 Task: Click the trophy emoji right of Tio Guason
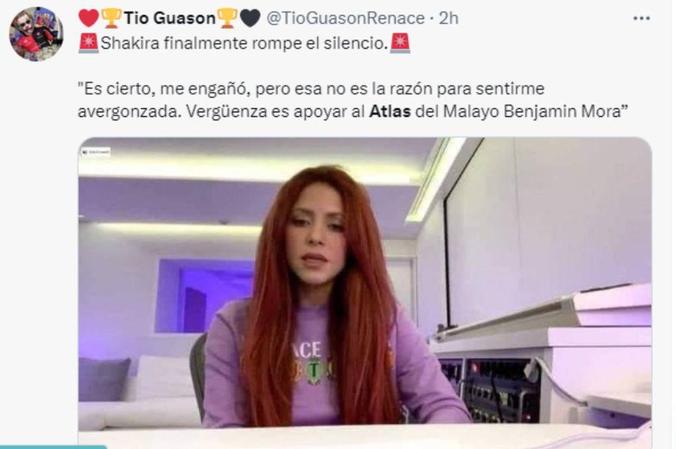227,19
